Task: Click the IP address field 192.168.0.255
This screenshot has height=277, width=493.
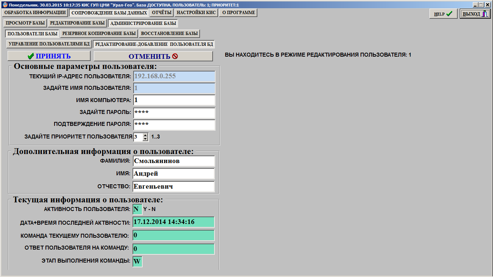Action: pyautogui.click(x=174, y=76)
